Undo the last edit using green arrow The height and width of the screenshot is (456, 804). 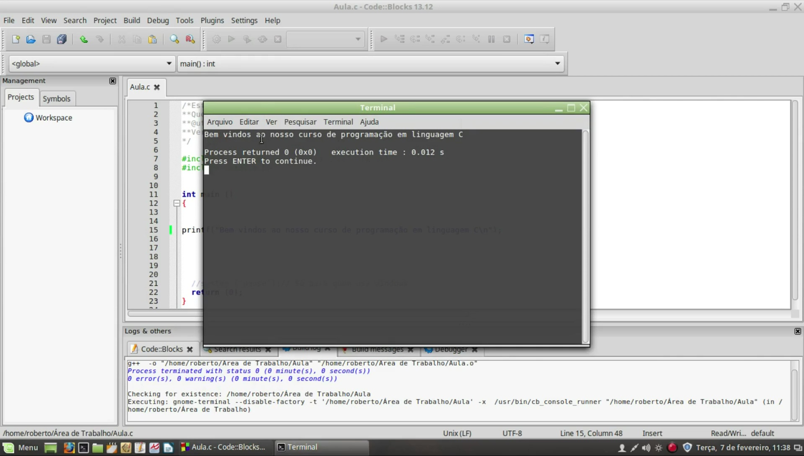tap(84, 39)
